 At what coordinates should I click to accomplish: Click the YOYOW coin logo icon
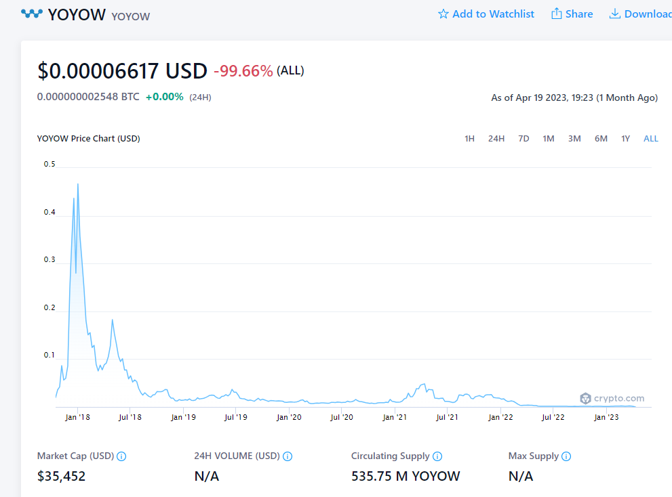(32, 14)
